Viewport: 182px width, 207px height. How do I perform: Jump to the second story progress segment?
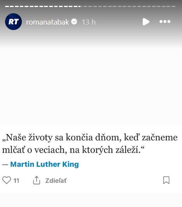(12, 6)
